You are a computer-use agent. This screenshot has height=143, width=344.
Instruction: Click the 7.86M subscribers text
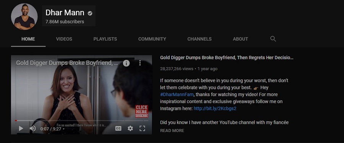pyautogui.click(x=65, y=22)
